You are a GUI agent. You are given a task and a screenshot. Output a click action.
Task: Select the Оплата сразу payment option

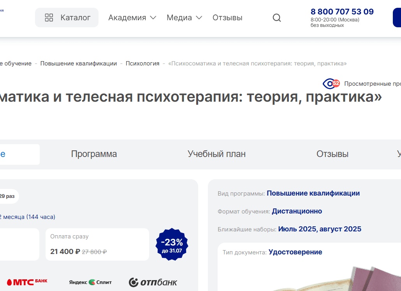coord(97,244)
